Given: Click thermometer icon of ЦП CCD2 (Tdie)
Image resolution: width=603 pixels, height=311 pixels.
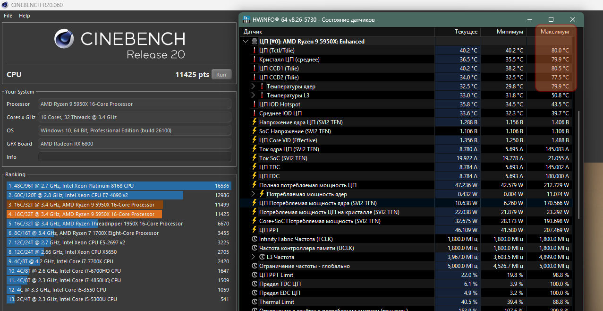Looking at the screenshot, I should (255, 78).
